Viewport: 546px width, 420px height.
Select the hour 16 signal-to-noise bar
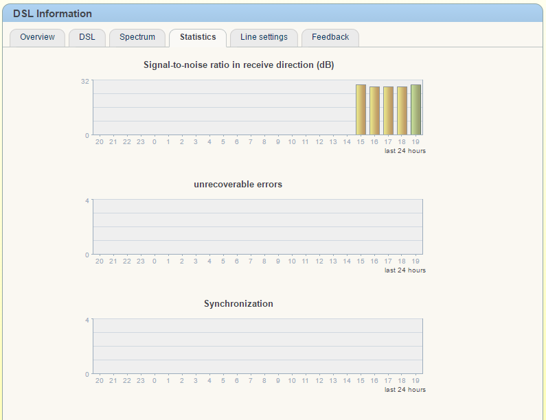click(x=374, y=110)
